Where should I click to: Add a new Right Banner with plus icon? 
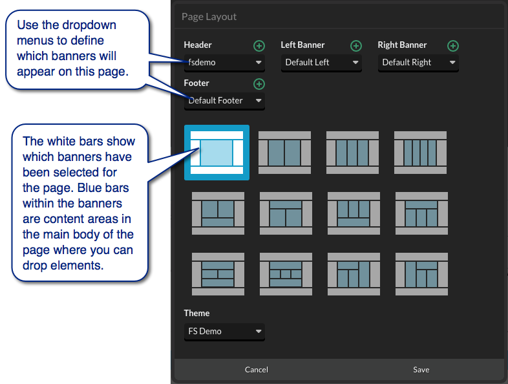(x=452, y=46)
